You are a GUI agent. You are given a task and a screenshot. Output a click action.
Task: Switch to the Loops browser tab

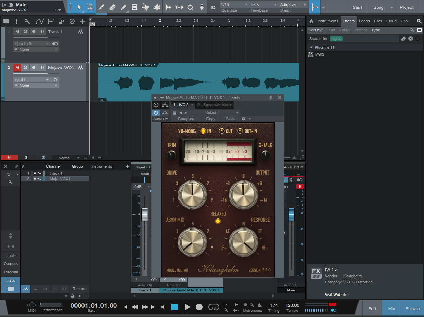tap(364, 21)
